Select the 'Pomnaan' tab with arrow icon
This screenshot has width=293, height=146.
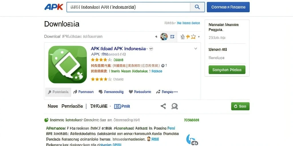pyautogui.click(x=83, y=92)
